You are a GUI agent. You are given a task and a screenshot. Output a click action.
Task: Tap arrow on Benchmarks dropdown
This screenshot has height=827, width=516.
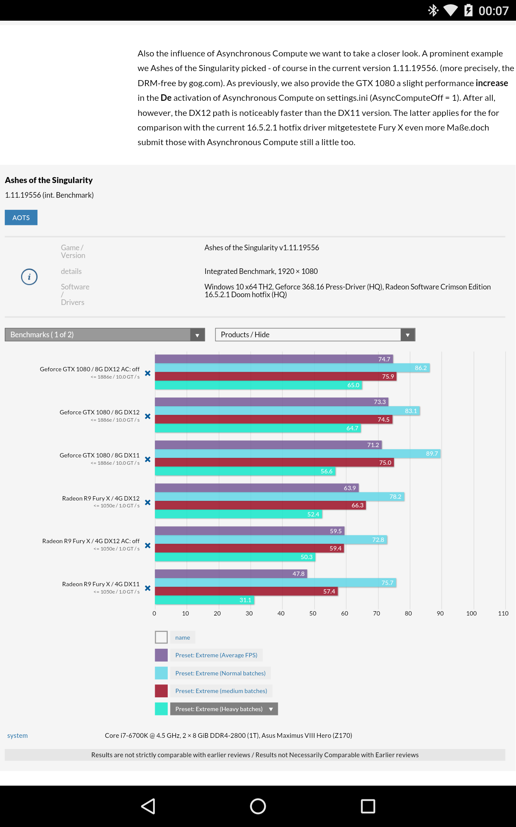pos(197,335)
